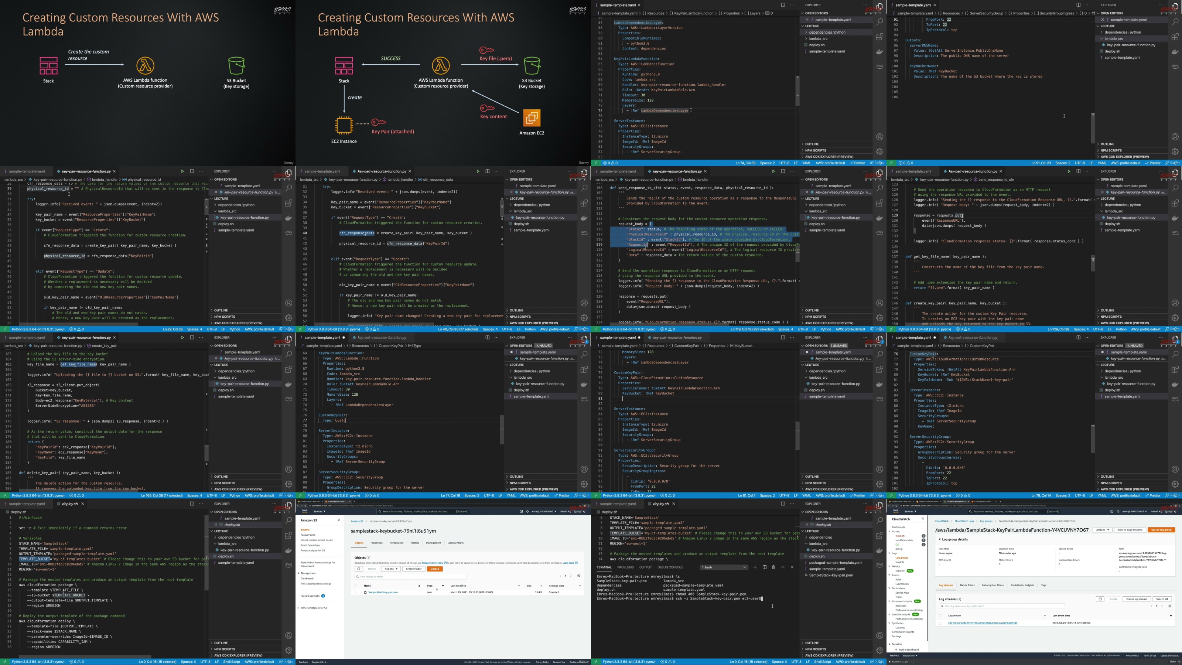This screenshot has width=1182, height=665.
Task: Open S3 objects table preferences gear
Action: 578,576
